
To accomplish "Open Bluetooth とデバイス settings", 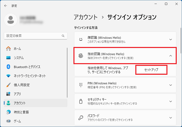I will (x=36, y=67).
